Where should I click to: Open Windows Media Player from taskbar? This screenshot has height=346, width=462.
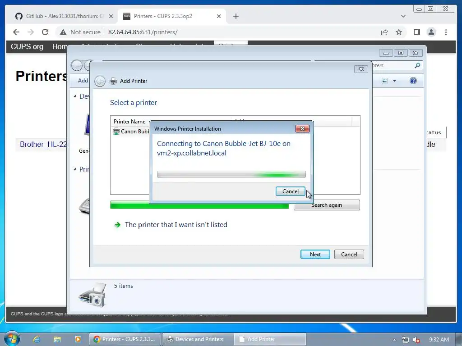78,339
